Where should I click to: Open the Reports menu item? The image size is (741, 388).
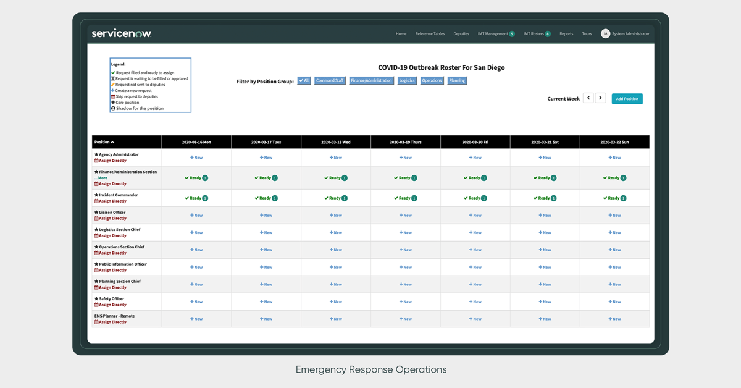(566, 34)
